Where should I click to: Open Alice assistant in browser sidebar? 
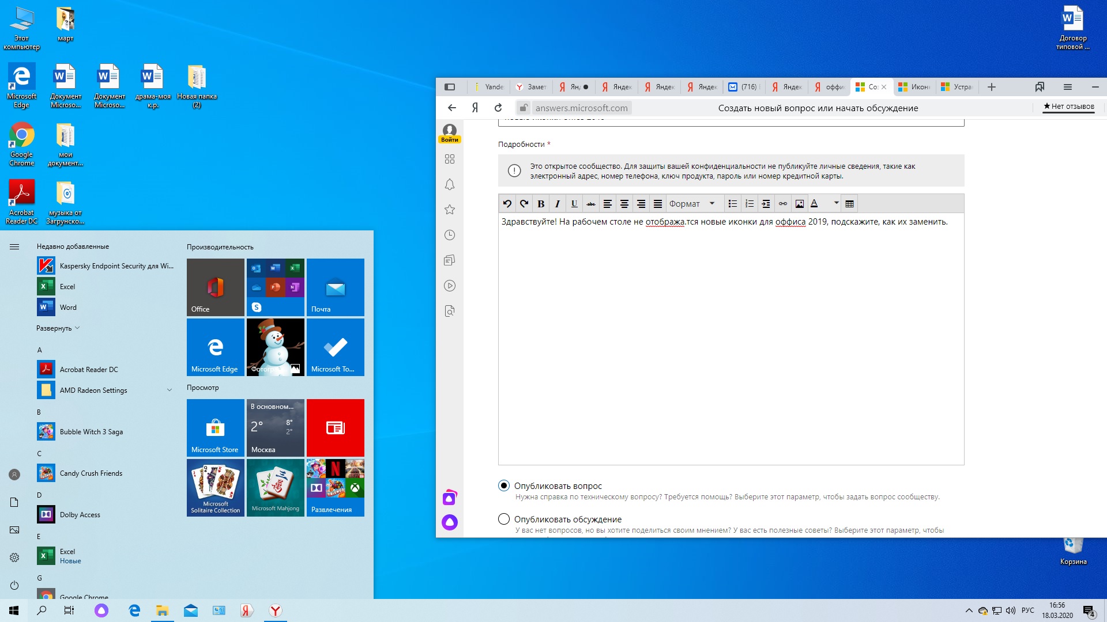450,522
